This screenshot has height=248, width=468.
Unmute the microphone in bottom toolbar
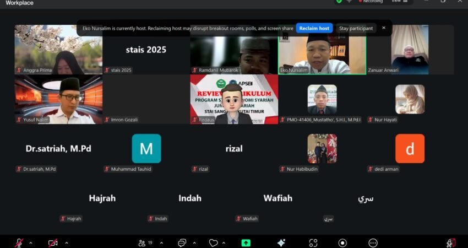pyautogui.click(x=19, y=242)
